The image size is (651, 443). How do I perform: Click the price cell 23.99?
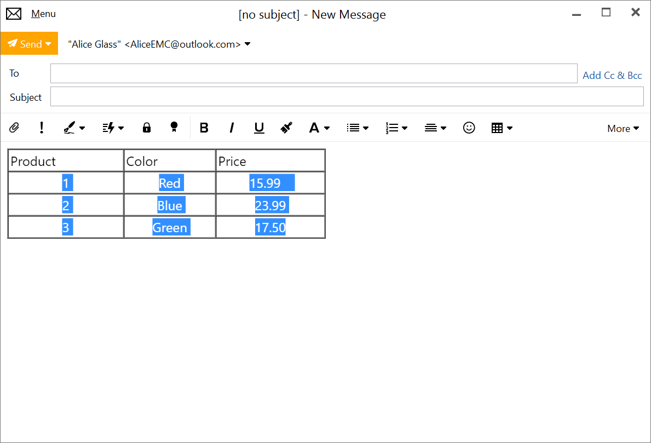click(270, 205)
